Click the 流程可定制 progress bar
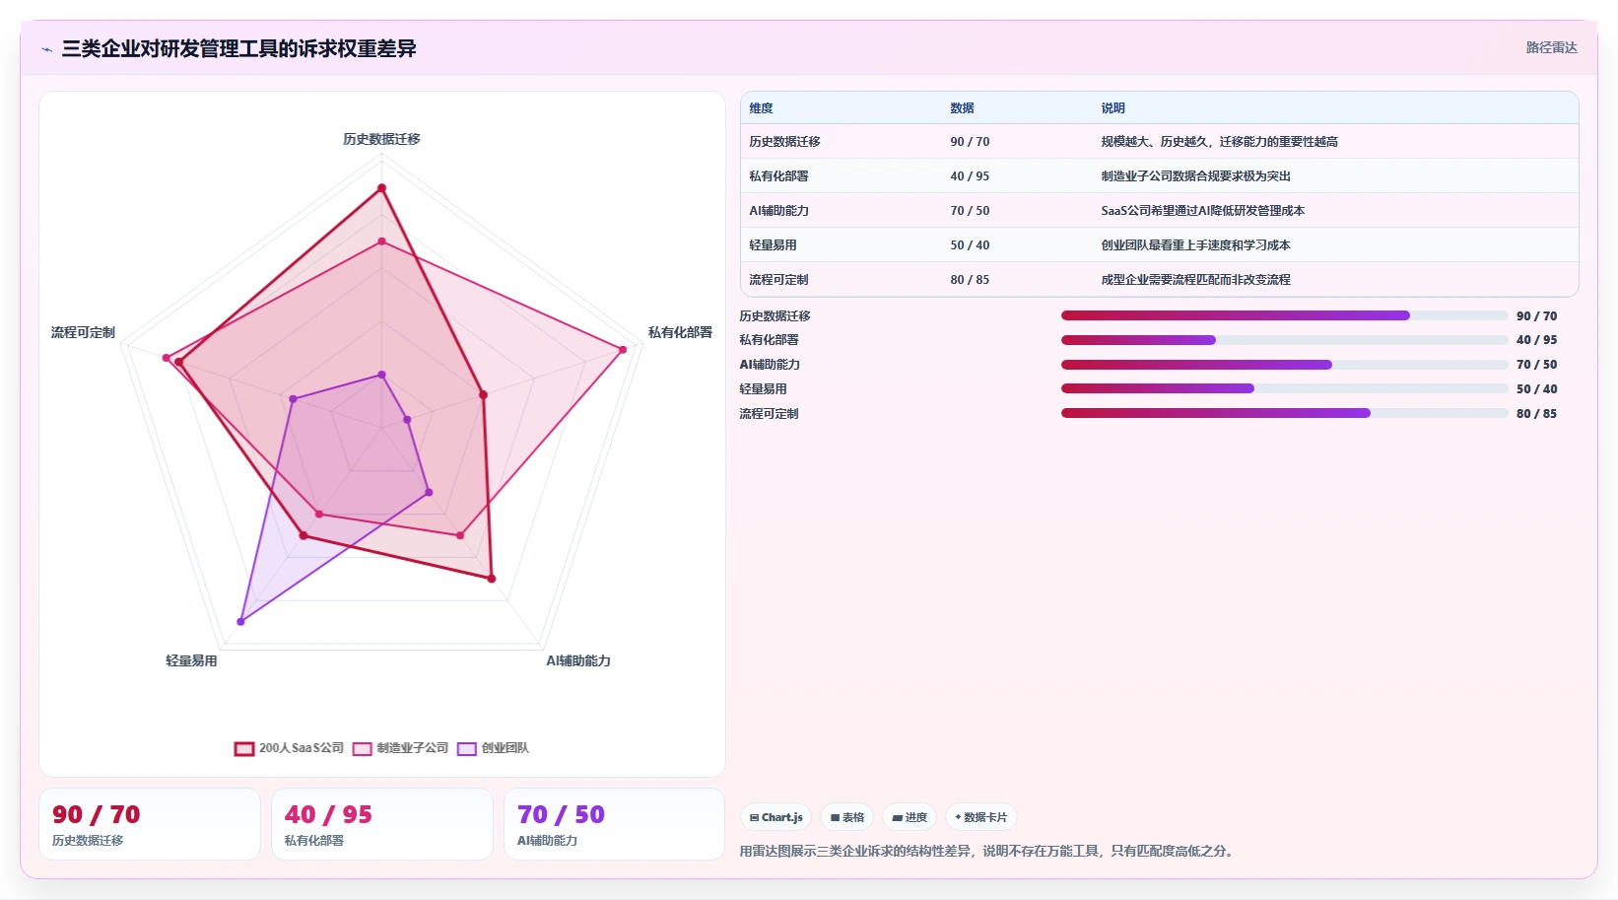 (x=1284, y=413)
